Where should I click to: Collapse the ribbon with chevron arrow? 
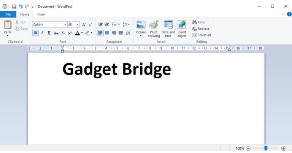tap(283, 14)
